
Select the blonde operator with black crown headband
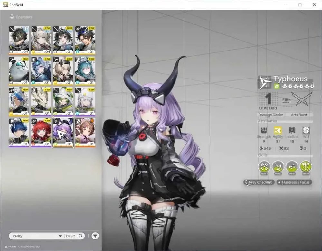63,70
